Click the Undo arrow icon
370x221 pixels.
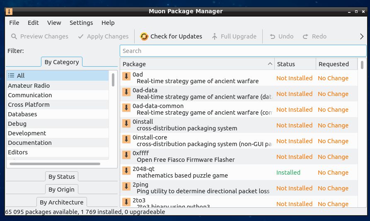[x=273, y=36]
